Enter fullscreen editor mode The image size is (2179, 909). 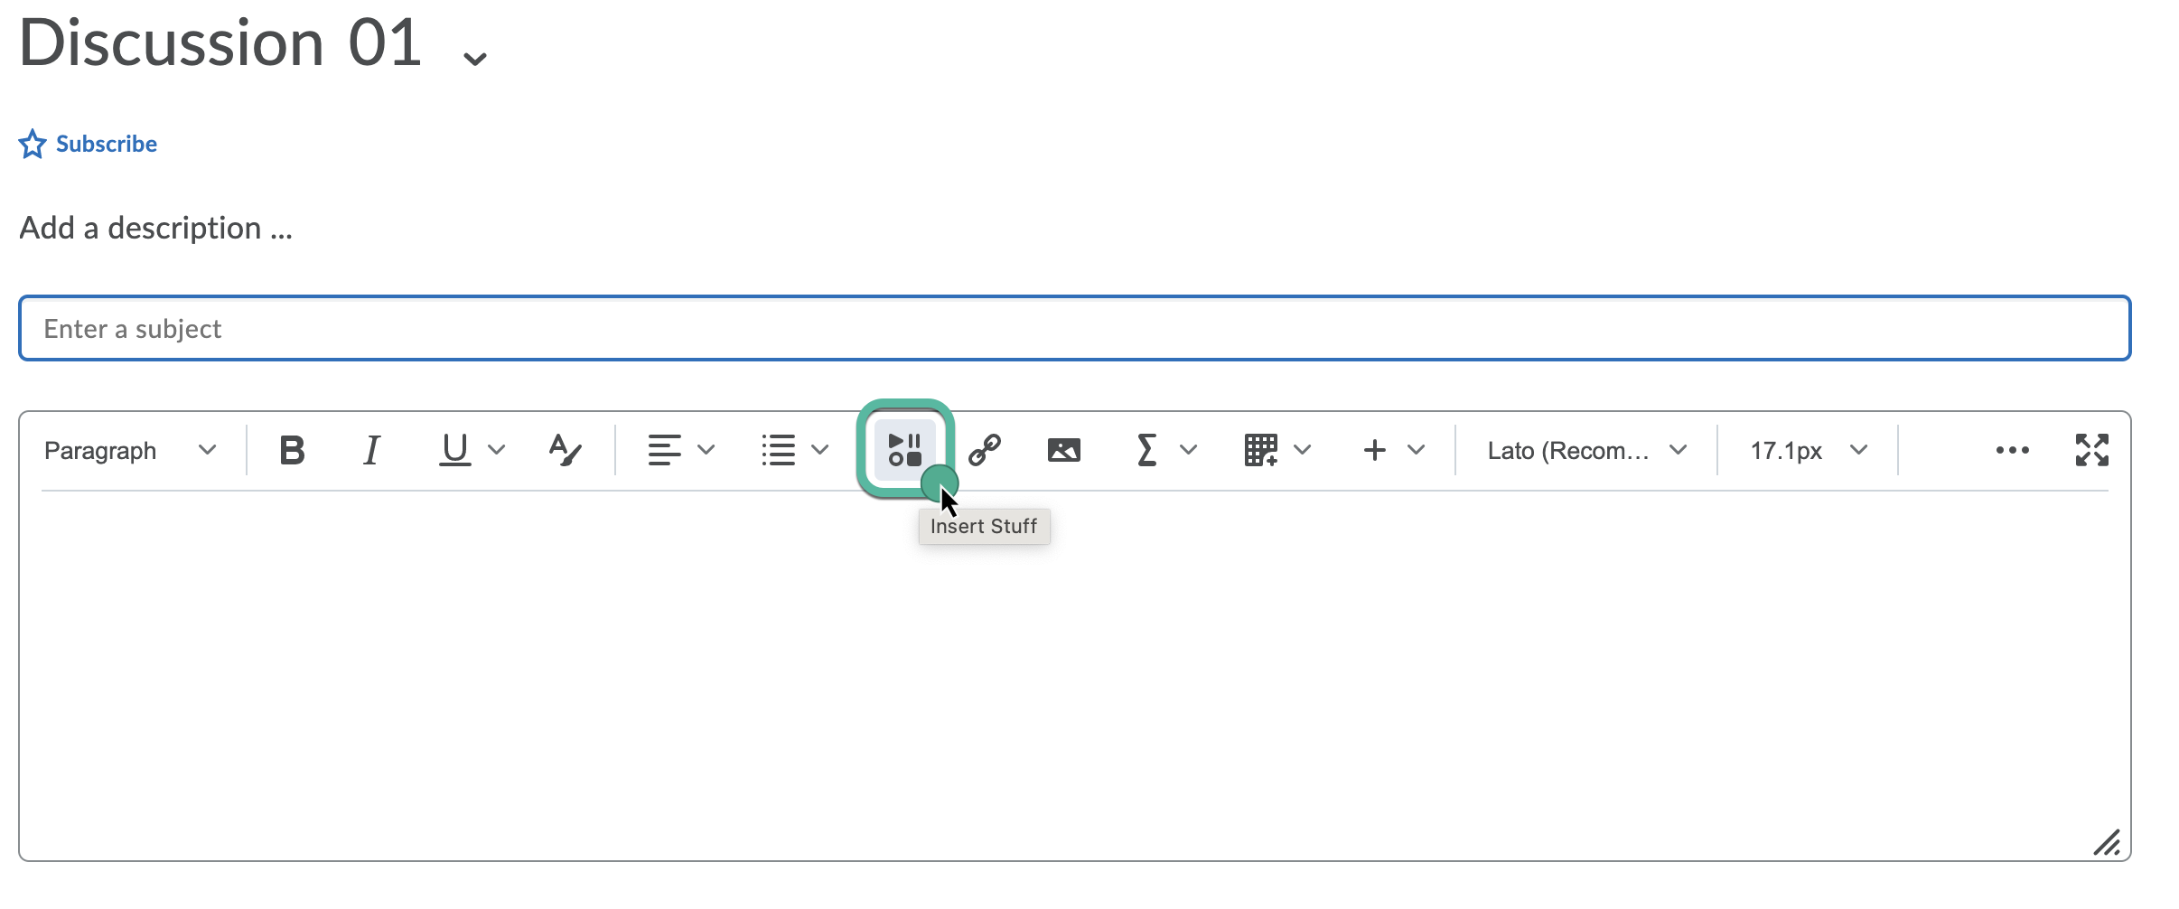coord(2091,450)
